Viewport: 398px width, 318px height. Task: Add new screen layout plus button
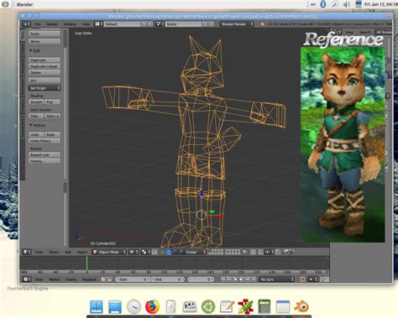click(x=144, y=24)
